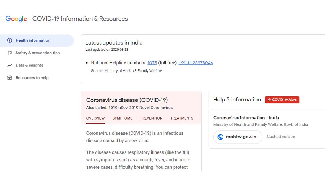Click the +91-11-23978046 helpline link

coord(196,63)
